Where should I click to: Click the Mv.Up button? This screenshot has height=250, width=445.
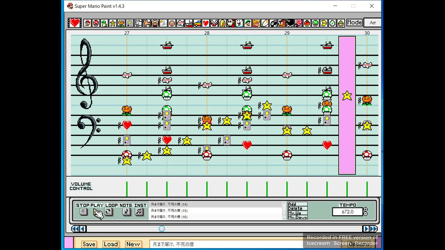pos(298,213)
